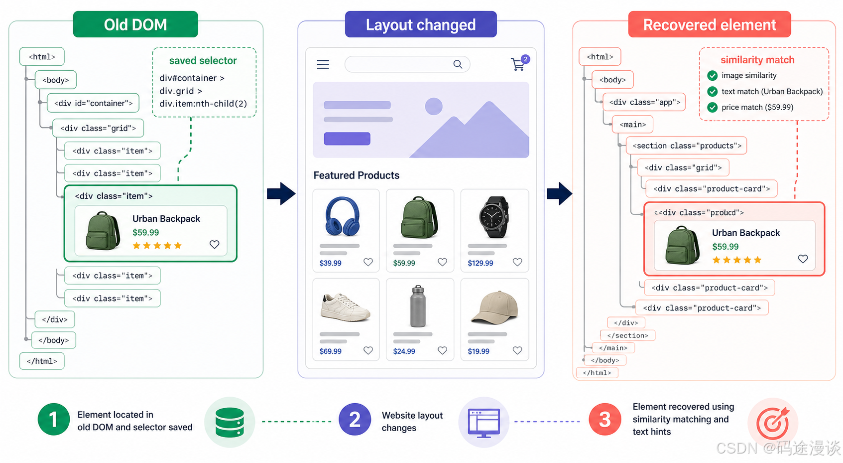843x463 pixels.
Task: Select the blue headphones product image
Action: pos(343,216)
